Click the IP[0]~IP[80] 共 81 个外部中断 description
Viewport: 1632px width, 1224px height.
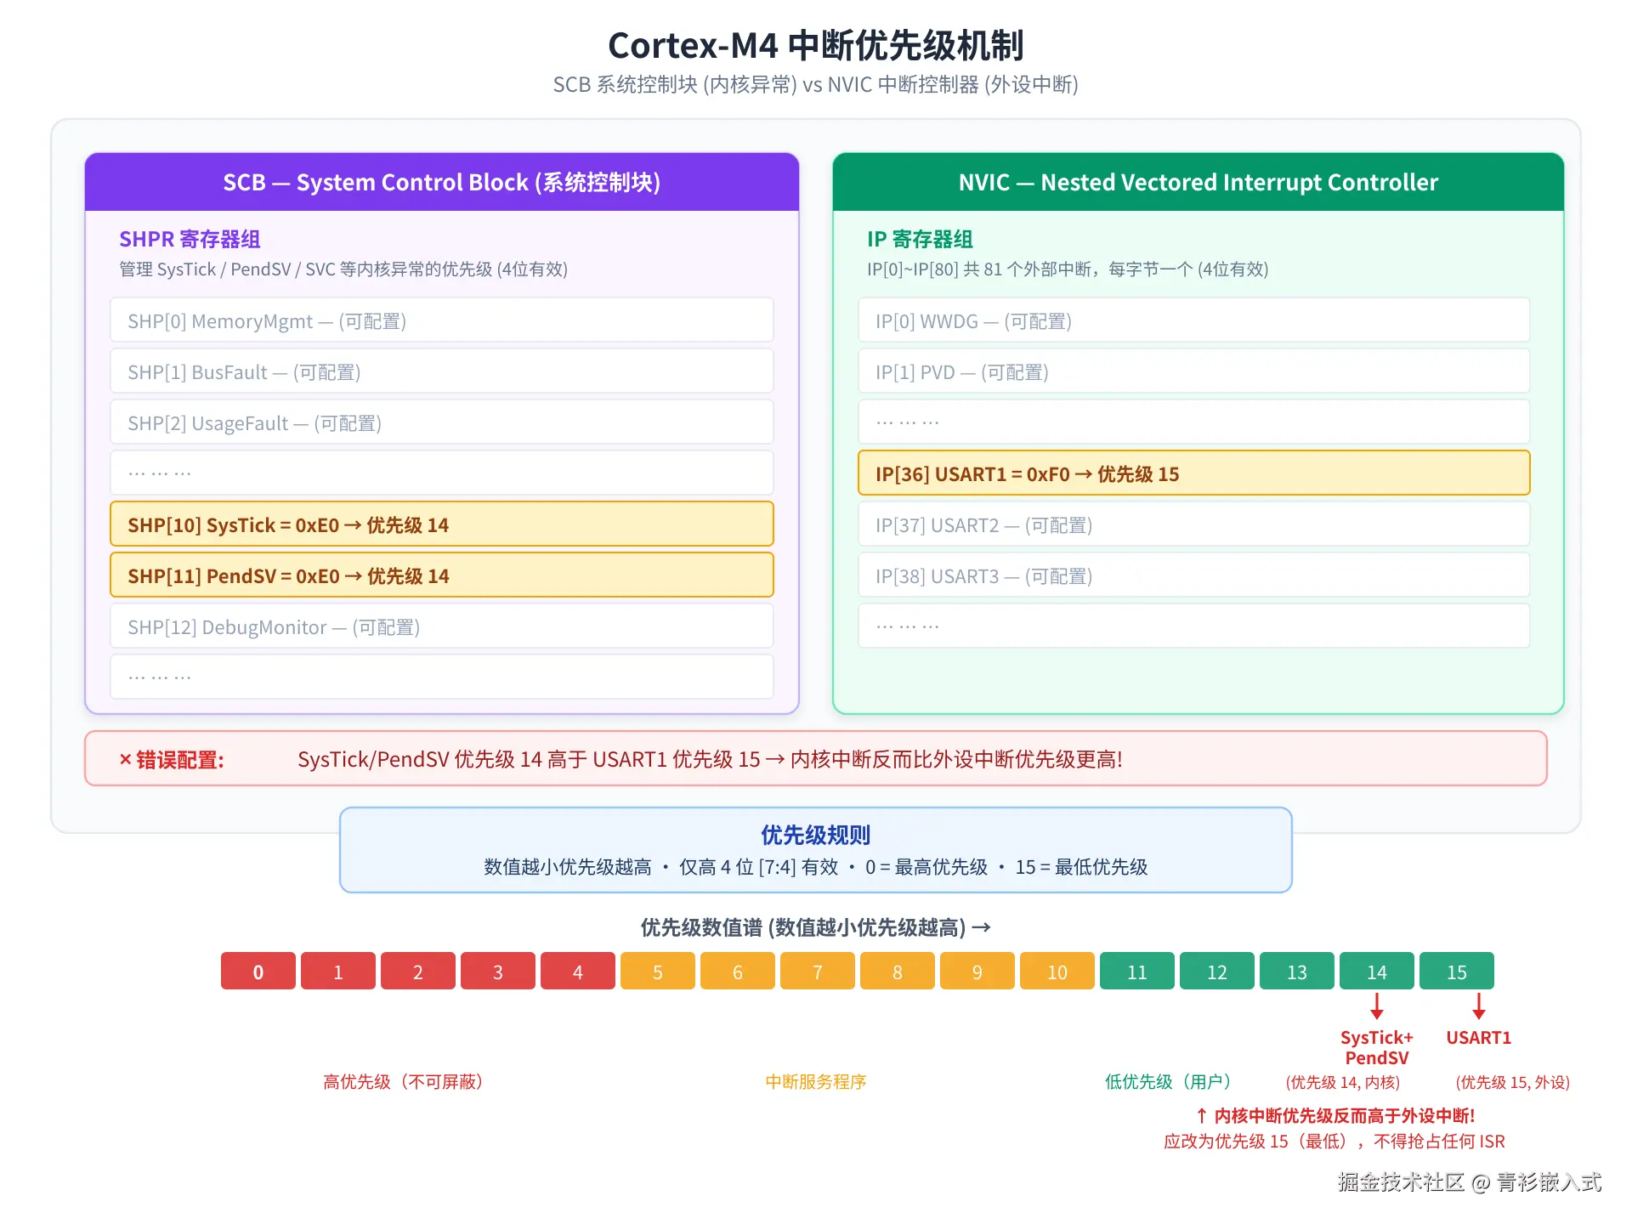click(1068, 269)
